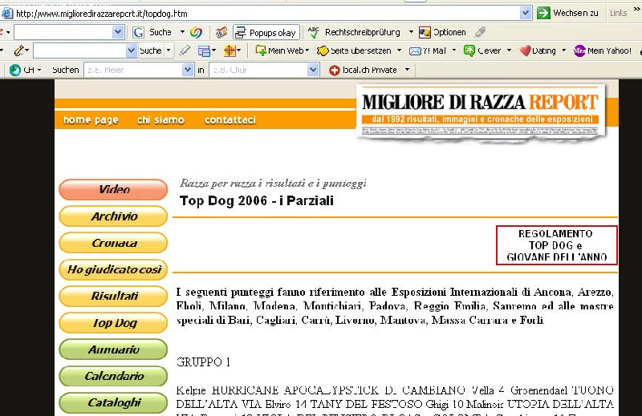Screen dimensions: 642x416
Task: Click the local.ch Private icon
Action: point(335,70)
